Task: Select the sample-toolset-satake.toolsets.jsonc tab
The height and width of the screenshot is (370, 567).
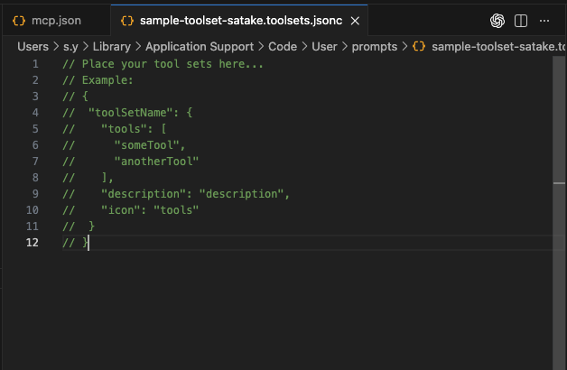Action: (x=240, y=20)
